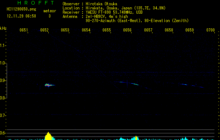Click the bright meteor echo near 0652
Screen dimensions: 220x140
50,85
